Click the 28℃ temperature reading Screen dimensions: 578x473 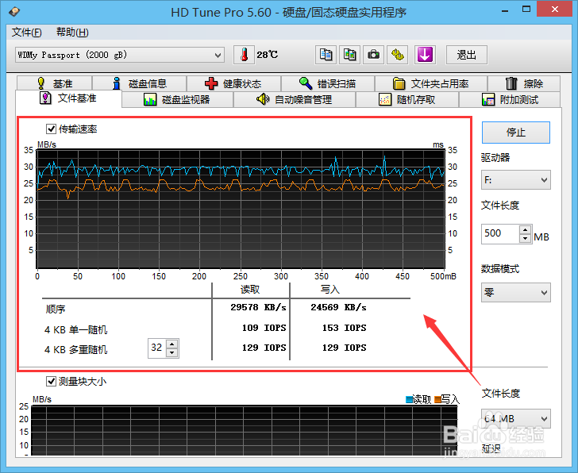(x=268, y=55)
